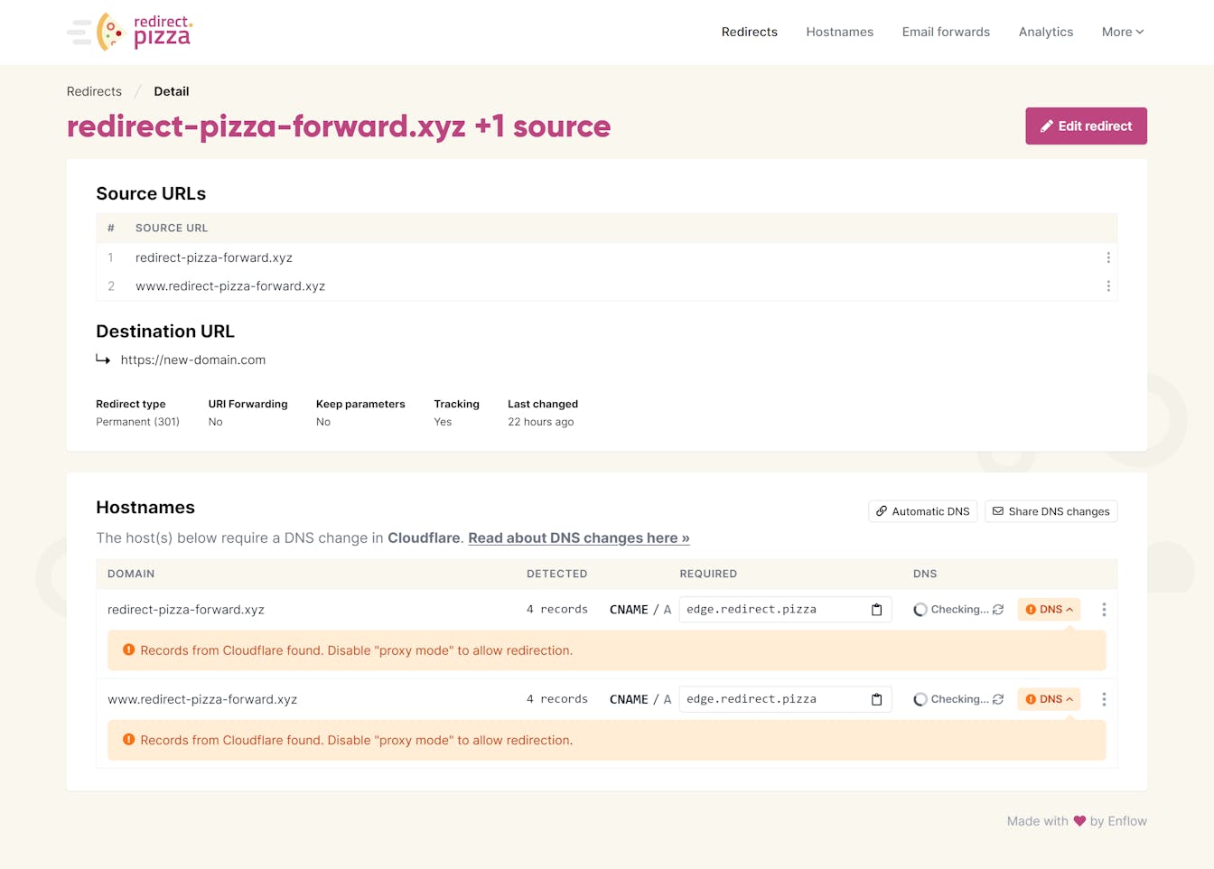Open Read about DNS changes here link
This screenshot has height=869, width=1214.
coord(578,538)
